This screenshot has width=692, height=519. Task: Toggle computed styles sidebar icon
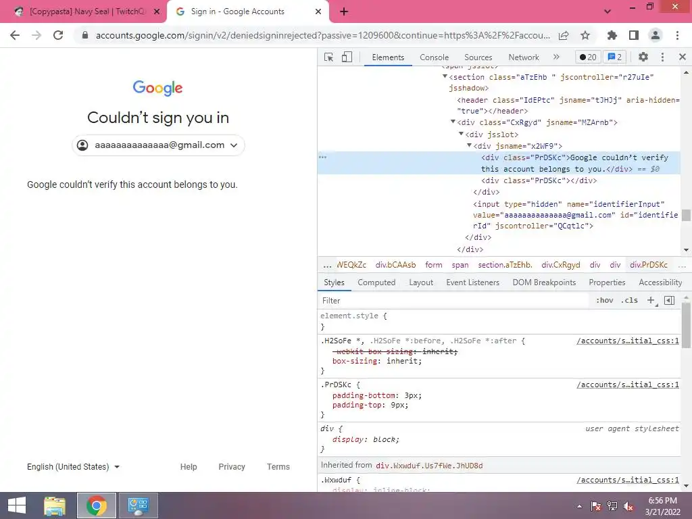click(669, 301)
